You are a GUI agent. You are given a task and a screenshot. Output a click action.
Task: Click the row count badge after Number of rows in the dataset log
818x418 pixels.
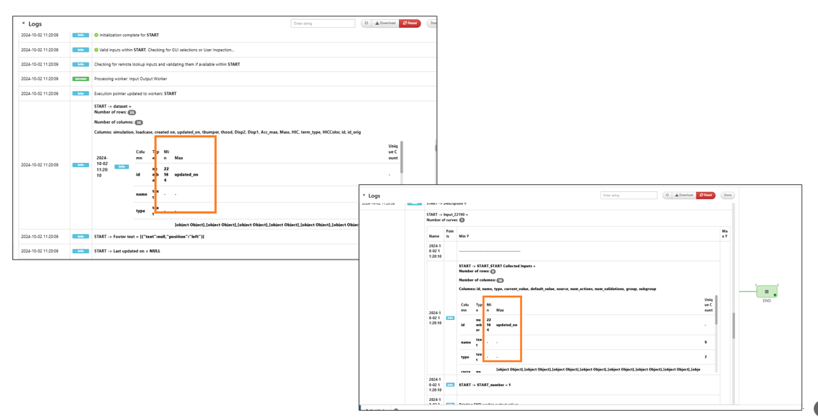point(132,112)
